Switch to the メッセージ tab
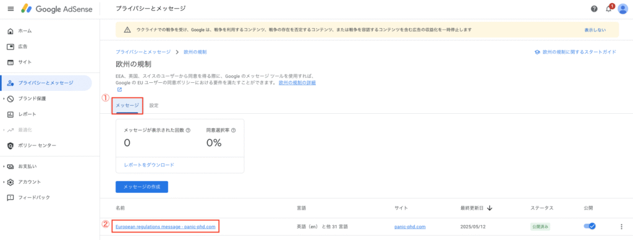633x240 pixels. (127, 105)
